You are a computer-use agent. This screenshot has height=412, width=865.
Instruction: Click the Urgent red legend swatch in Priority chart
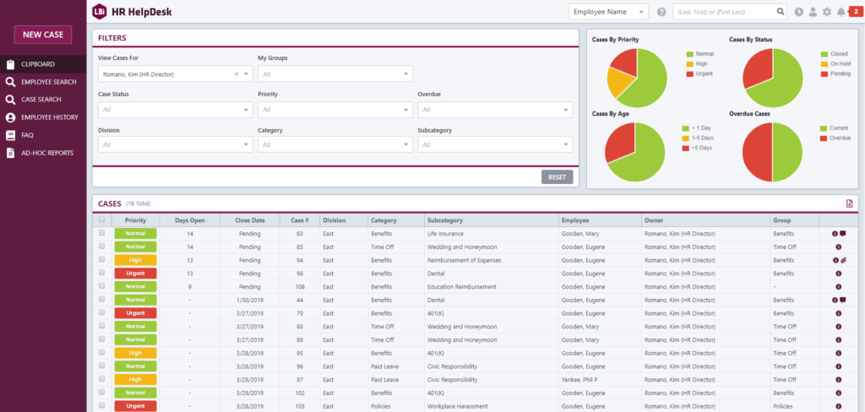tap(689, 73)
